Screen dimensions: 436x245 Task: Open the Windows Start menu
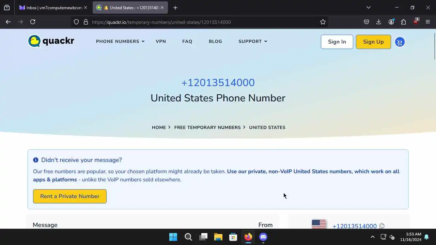point(173,237)
